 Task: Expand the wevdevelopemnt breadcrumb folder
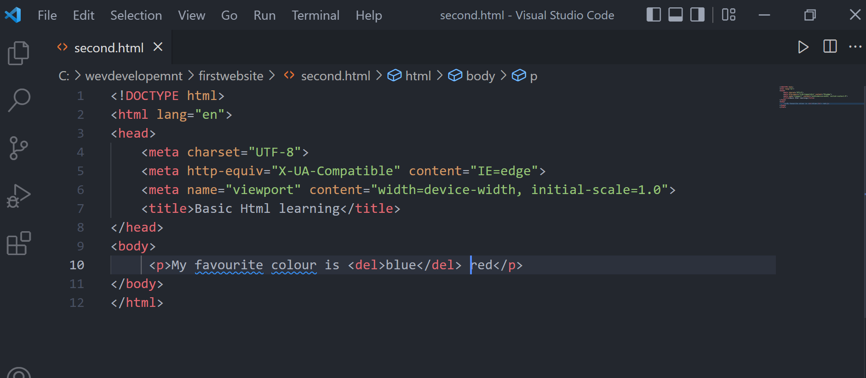tap(134, 76)
